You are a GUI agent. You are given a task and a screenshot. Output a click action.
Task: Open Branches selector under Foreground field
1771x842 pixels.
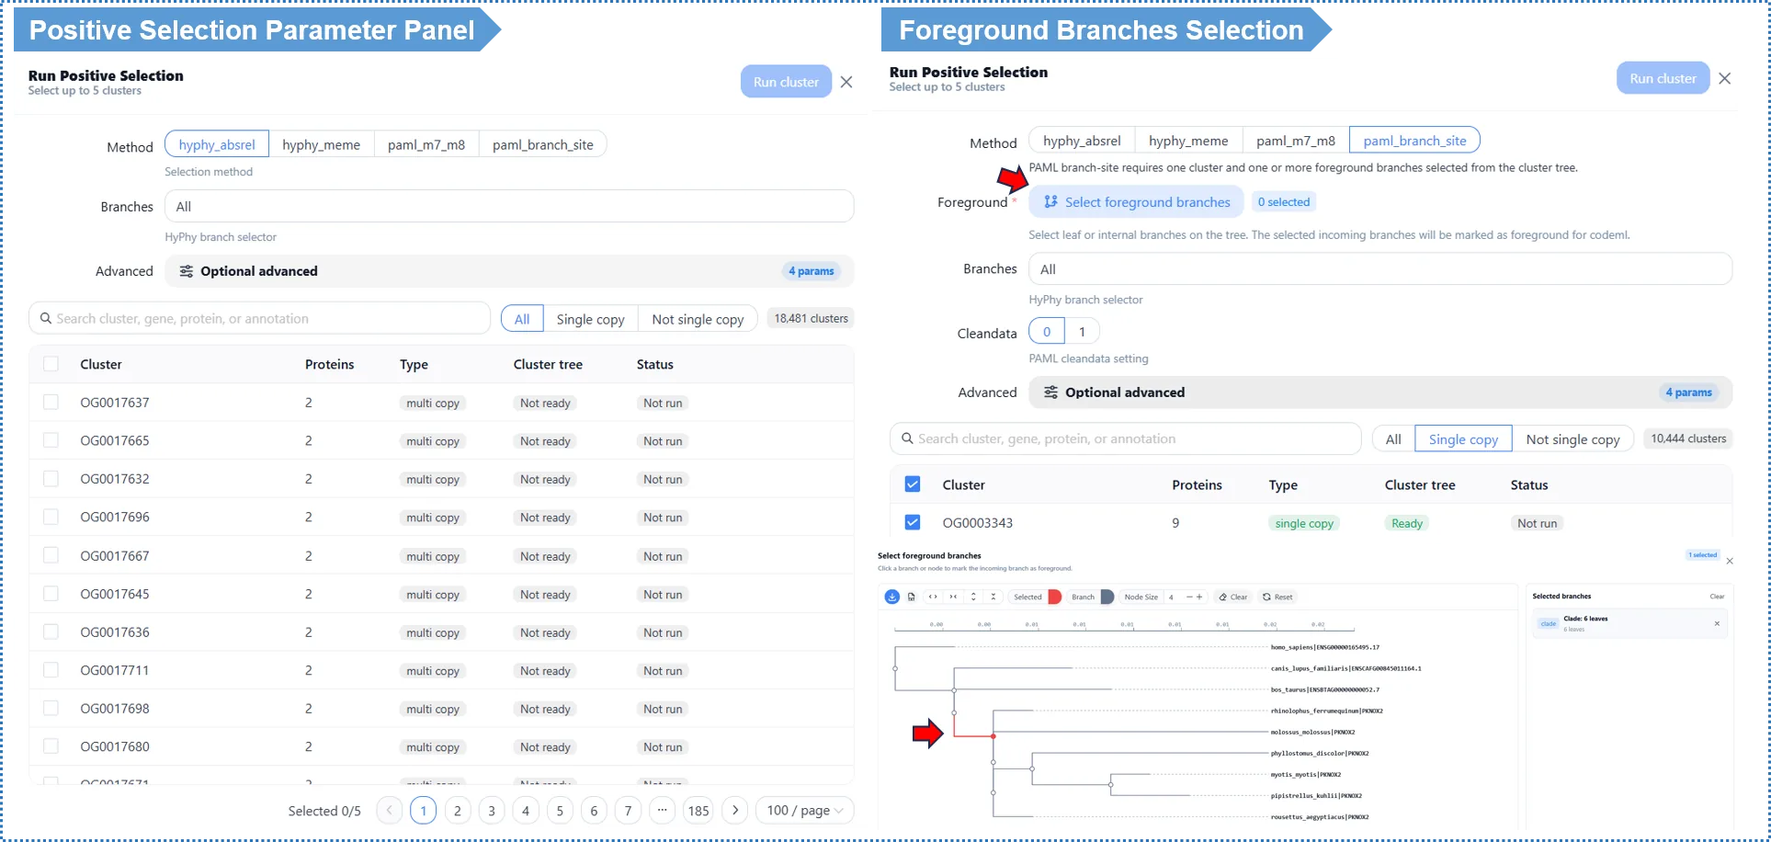(x=1380, y=268)
